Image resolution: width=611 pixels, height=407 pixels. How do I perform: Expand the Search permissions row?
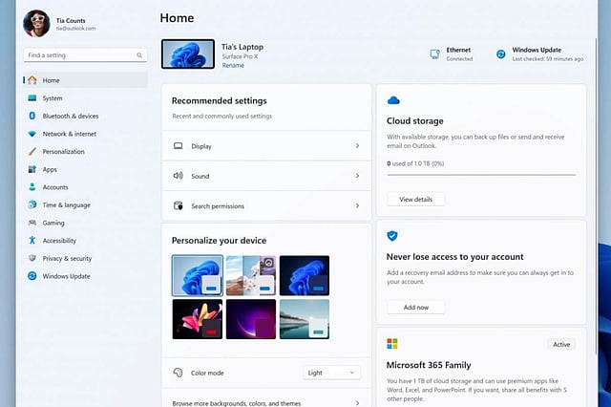tap(265, 205)
